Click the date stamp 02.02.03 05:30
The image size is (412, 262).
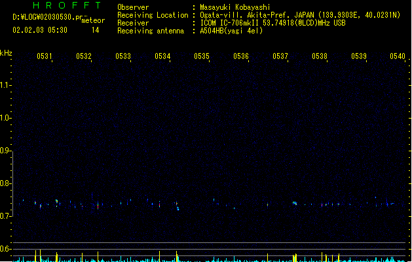[x=40, y=30]
